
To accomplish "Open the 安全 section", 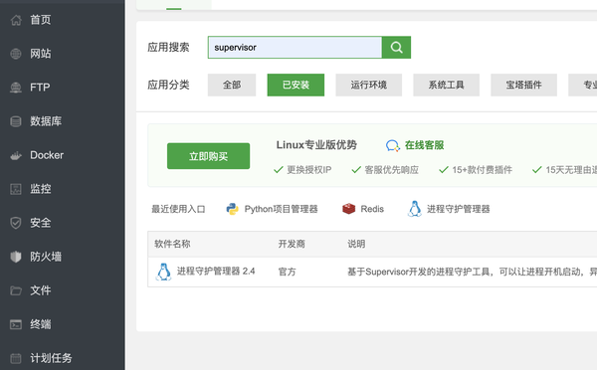I will point(41,223).
